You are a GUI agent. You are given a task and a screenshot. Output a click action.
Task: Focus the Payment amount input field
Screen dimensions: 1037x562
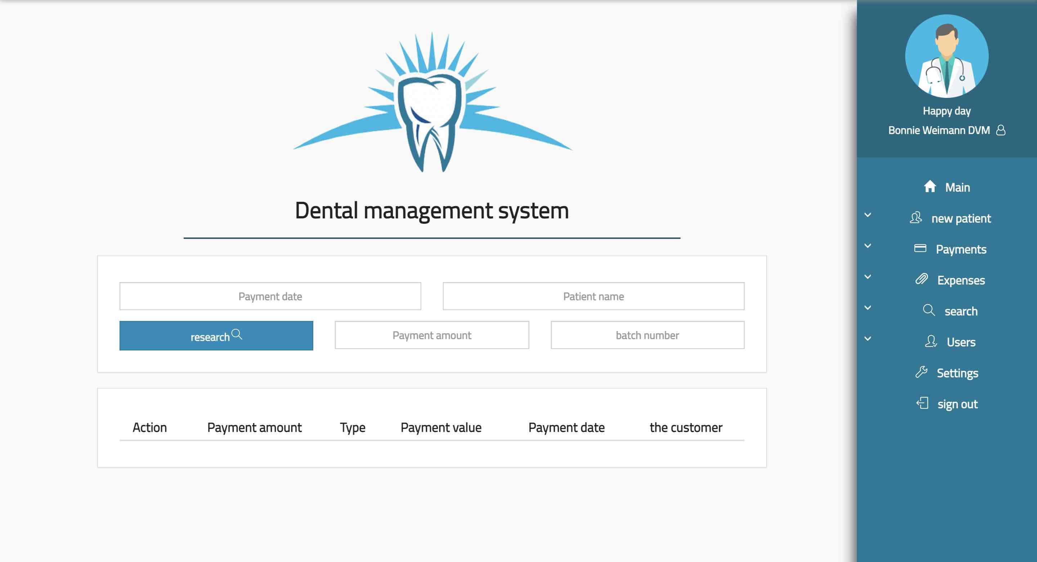(x=432, y=335)
